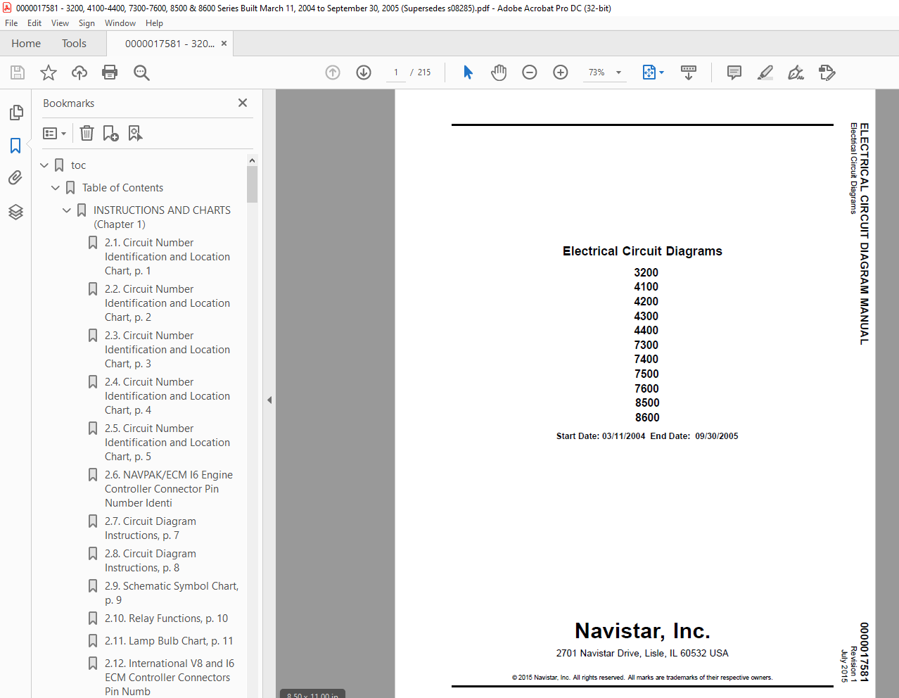899x698 pixels.
Task: Open the File menu
Action: click(x=11, y=23)
